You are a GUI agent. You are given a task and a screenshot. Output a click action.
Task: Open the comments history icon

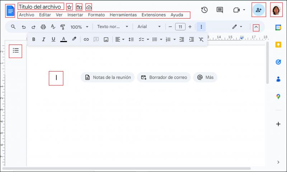pyautogui.click(x=220, y=10)
